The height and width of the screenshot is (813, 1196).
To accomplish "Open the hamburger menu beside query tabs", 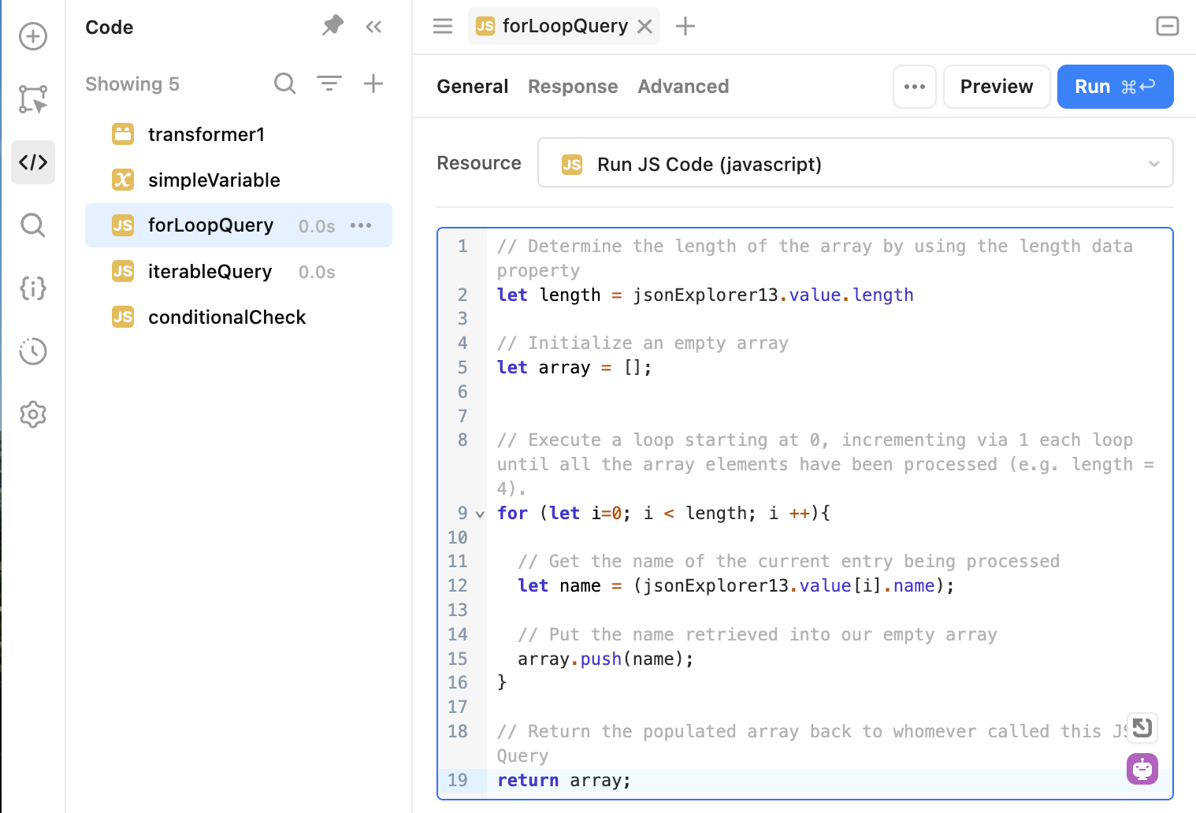I will click(443, 26).
